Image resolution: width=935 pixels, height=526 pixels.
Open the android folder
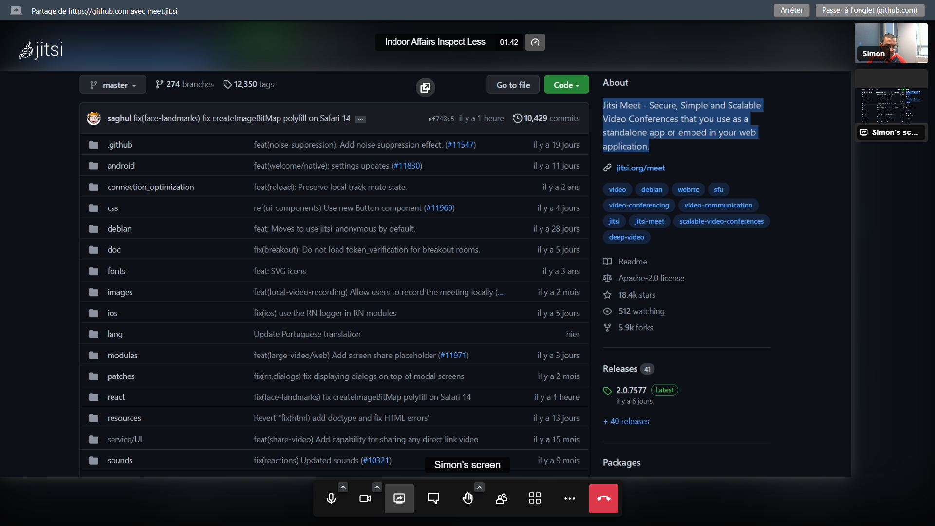pyautogui.click(x=121, y=166)
